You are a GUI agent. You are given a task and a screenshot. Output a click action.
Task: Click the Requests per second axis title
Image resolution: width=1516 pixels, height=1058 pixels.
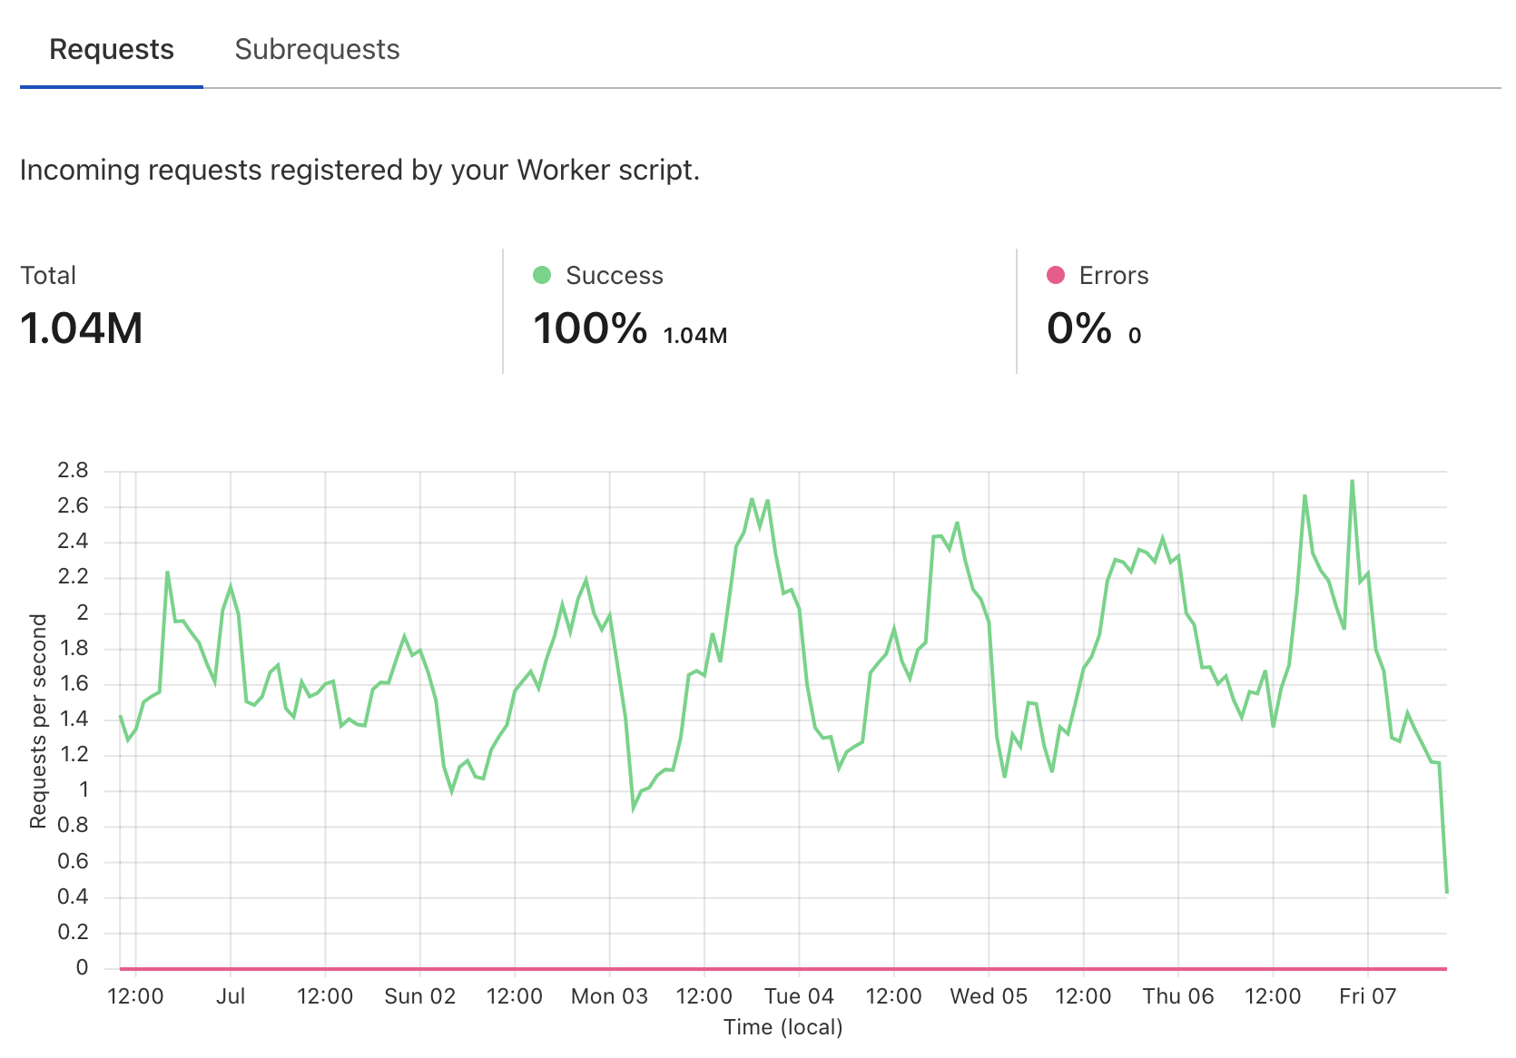tap(38, 720)
